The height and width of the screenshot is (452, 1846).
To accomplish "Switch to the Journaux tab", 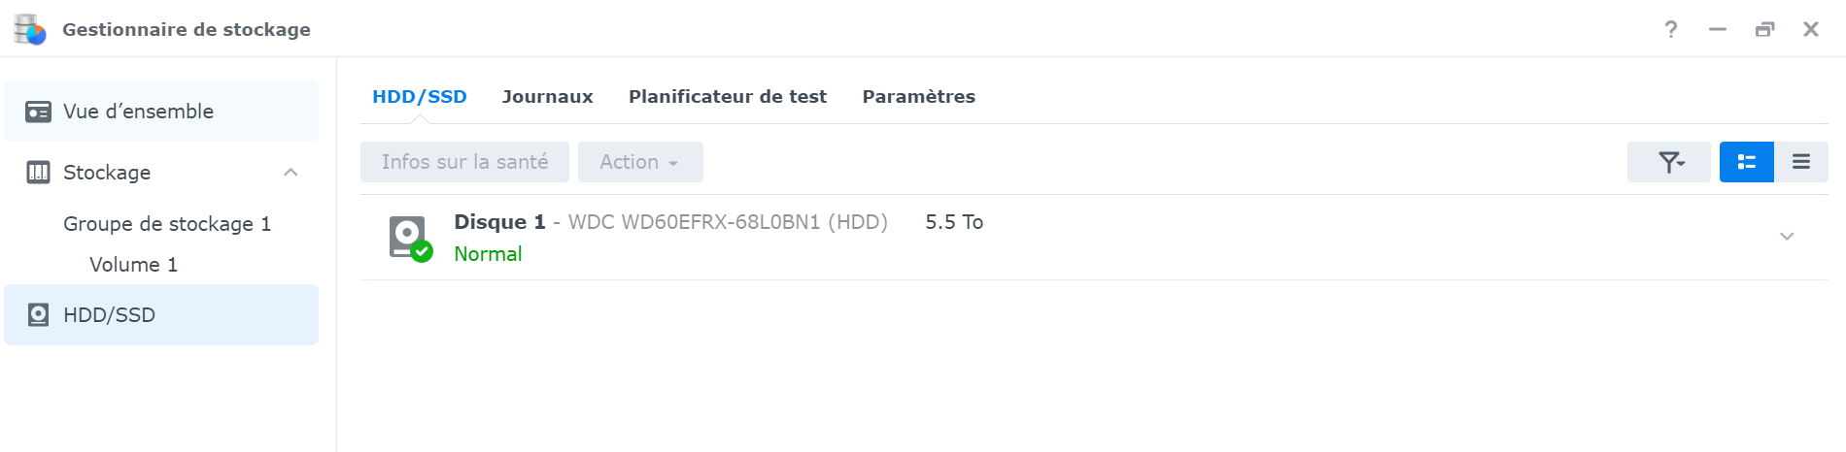I will coord(547,97).
